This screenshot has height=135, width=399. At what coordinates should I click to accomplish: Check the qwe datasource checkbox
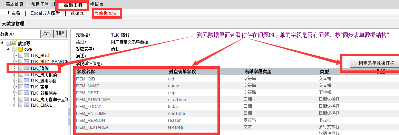point(14,49)
